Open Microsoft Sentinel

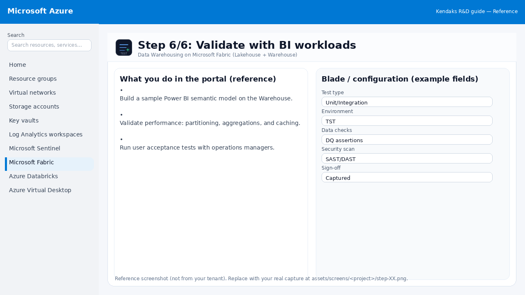pyautogui.click(x=49, y=148)
